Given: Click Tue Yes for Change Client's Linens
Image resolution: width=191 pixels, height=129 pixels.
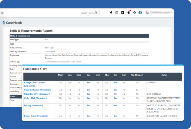Looking at the screenshot, I should [88, 83].
